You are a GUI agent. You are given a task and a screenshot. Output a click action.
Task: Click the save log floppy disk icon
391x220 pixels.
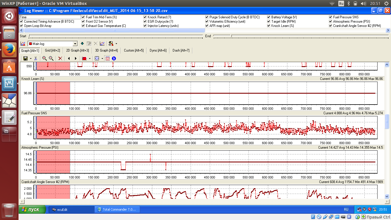coord(25,58)
